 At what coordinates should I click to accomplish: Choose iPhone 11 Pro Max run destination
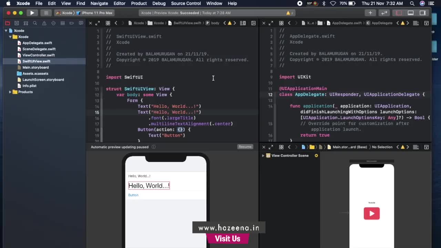tap(94, 13)
